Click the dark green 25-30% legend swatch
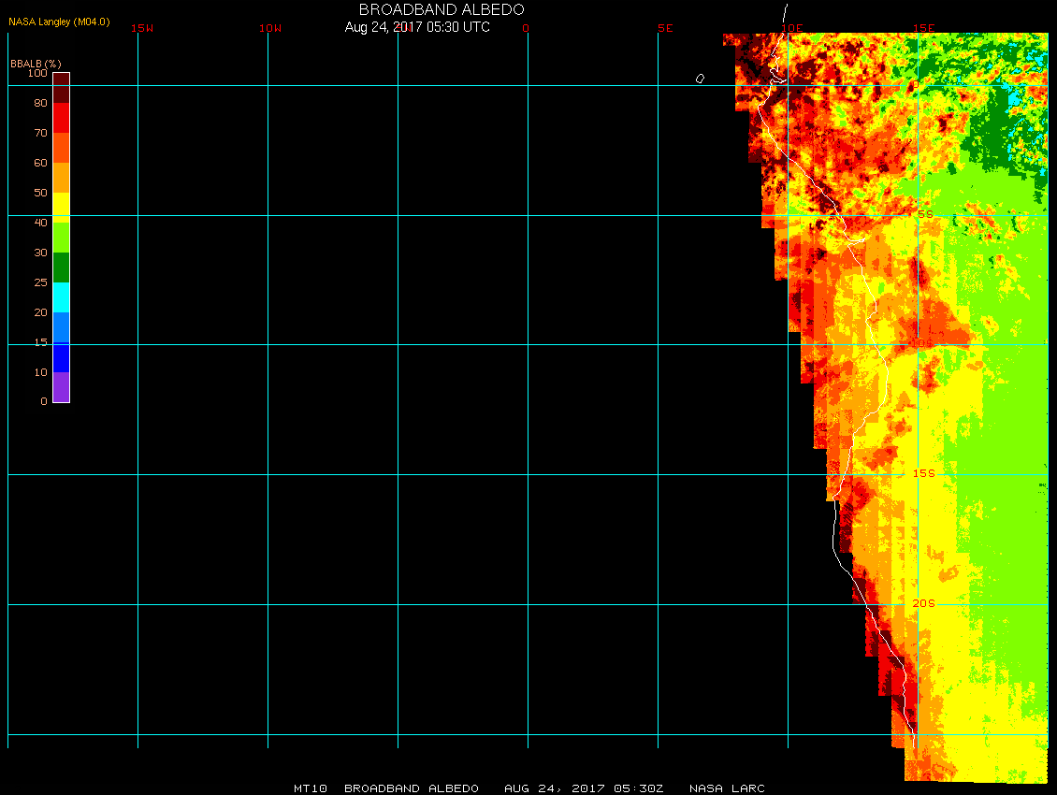This screenshot has width=1057, height=795. click(61, 267)
